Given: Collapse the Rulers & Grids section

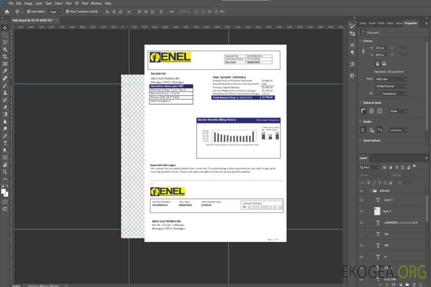Looking at the screenshot, I should pos(360,103).
